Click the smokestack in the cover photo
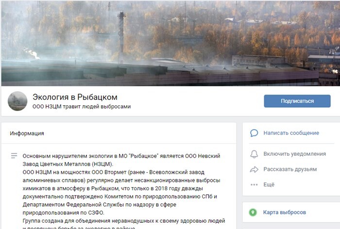 (121, 37)
